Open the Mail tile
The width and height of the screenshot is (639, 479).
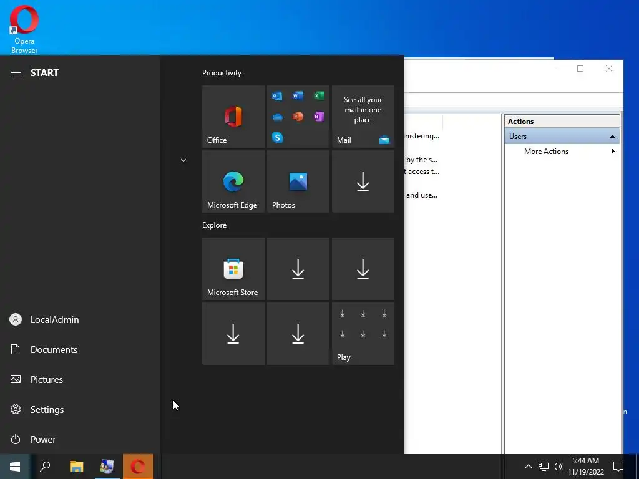tap(363, 117)
